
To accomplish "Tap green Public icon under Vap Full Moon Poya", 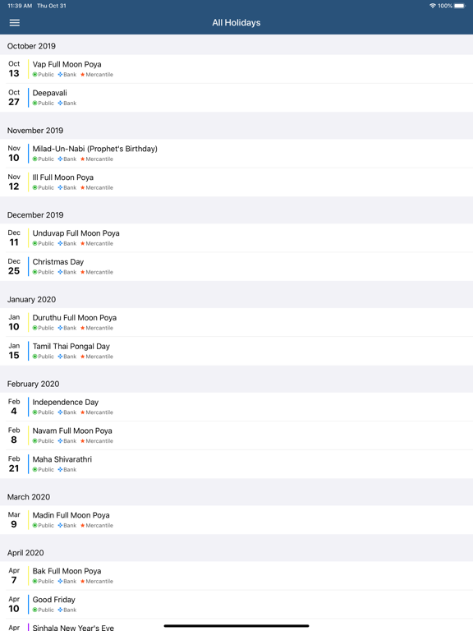I will click(35, 75).
